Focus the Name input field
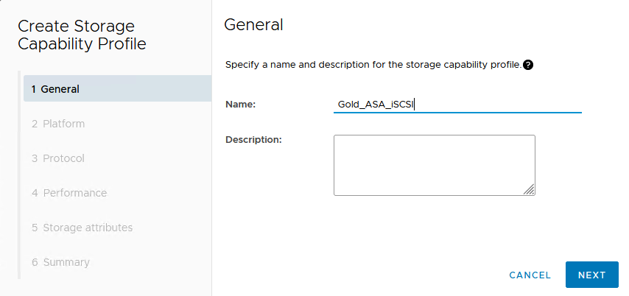 pyautogui.click(x=501, y=105)
